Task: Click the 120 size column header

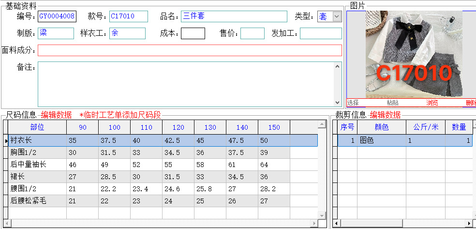Action: coord(178,127)
